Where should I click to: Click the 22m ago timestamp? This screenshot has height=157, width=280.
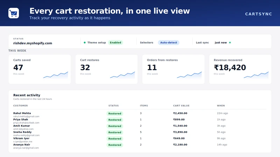pos(222,113)
